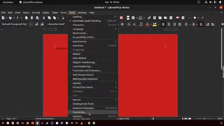Open Options... from Tools menu
224x126 pixels.
point(93,116)
